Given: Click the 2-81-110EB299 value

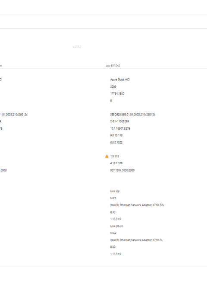Looking at the screenshot, I should 119,121.
